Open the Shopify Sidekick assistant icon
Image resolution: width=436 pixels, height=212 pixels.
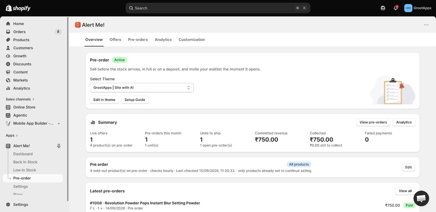click(x=383, y=8)
